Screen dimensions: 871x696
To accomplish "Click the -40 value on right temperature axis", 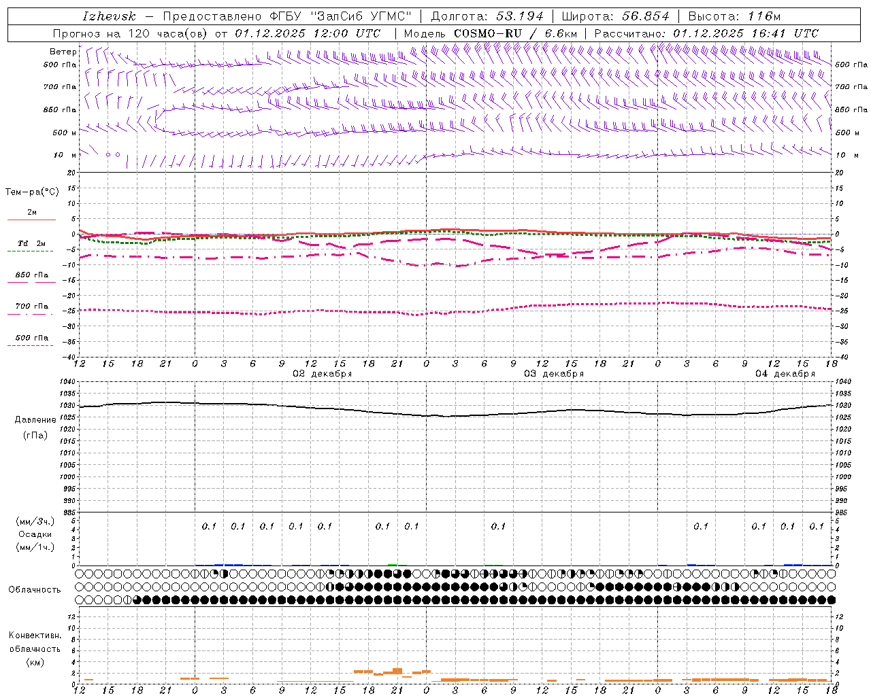I will point(842,357).
